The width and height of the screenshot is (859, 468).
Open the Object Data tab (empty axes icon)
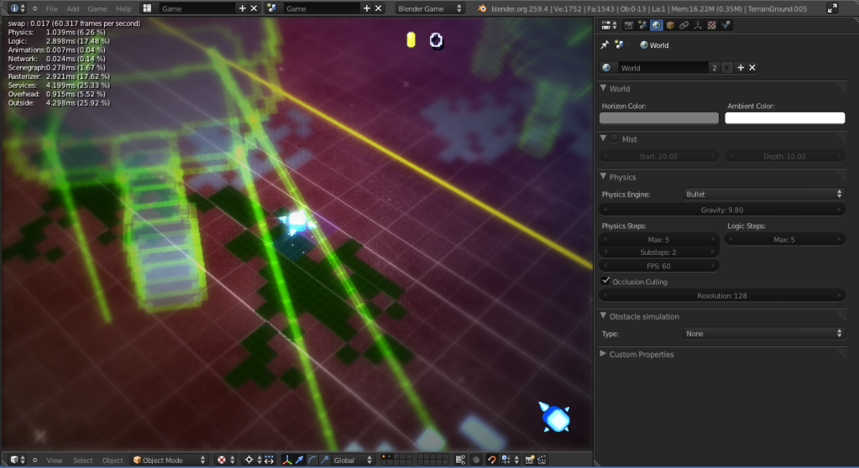698,25
